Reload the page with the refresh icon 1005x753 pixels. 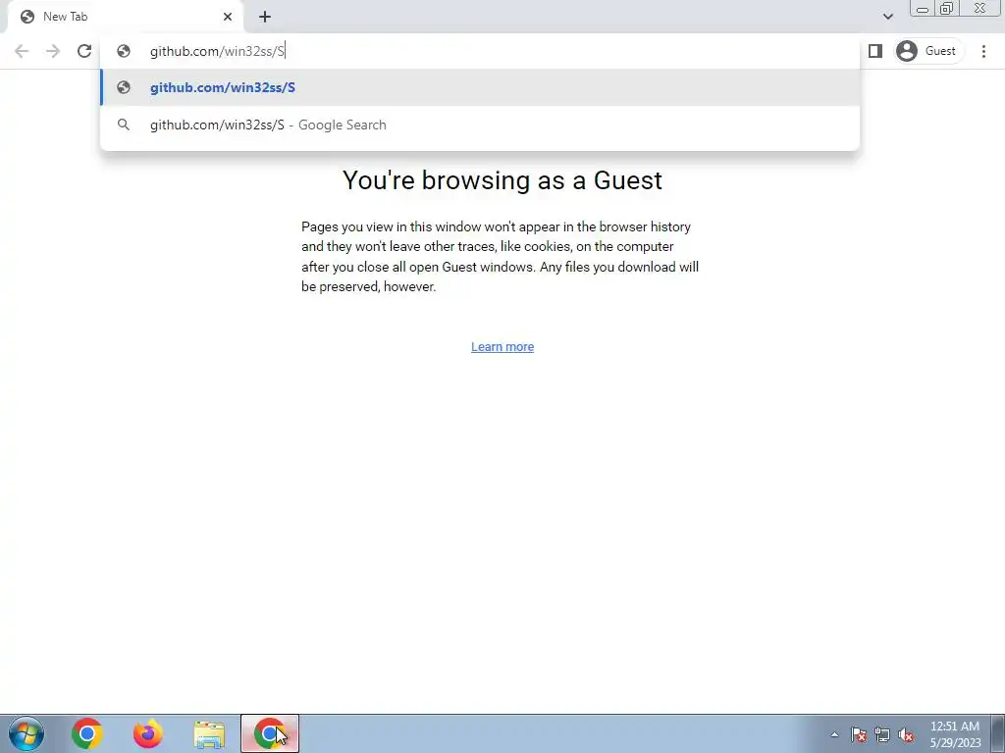[84, 51]
